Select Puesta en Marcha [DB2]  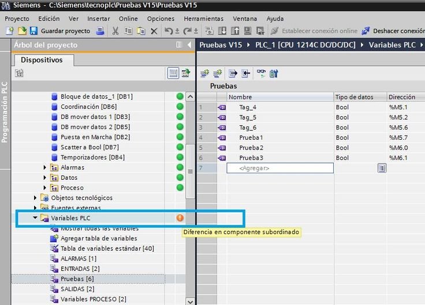click(x=95, y=137)
